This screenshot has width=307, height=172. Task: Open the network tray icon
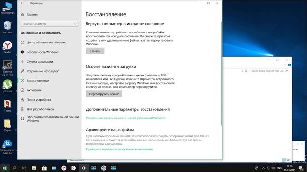[268, 168]
